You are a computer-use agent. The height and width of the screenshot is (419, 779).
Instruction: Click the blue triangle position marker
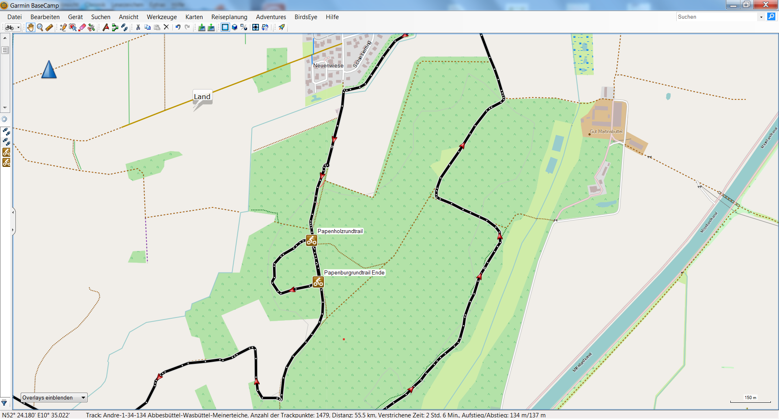coord(49,69)
